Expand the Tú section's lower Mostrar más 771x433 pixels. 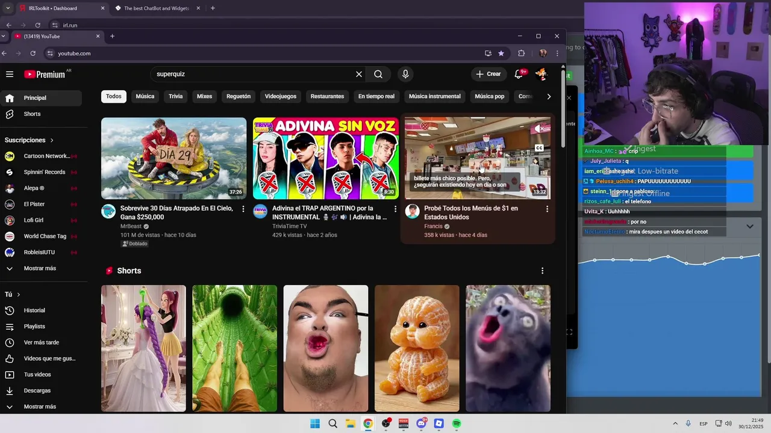[40, 407]
